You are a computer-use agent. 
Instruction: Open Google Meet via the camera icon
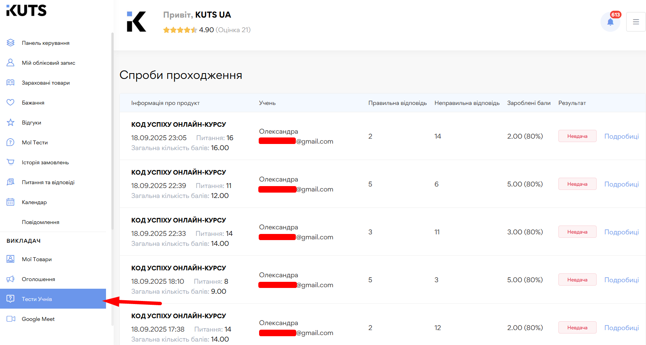[x=10, y=319]
